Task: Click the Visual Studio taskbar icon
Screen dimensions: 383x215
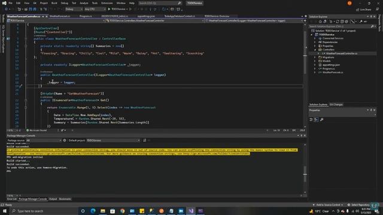Action: pos(191,211)
